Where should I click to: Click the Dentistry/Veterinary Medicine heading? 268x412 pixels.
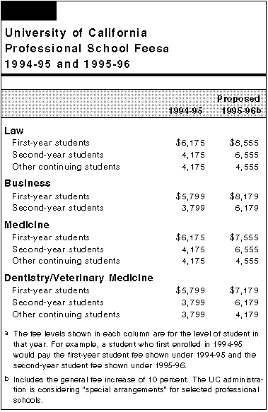(x=78, y=278)
